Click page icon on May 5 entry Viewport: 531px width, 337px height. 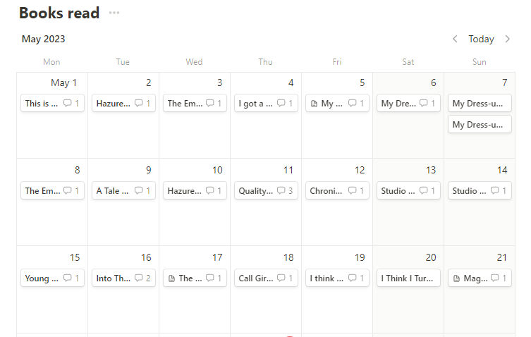pyautogui.click(x=314, y=104)
